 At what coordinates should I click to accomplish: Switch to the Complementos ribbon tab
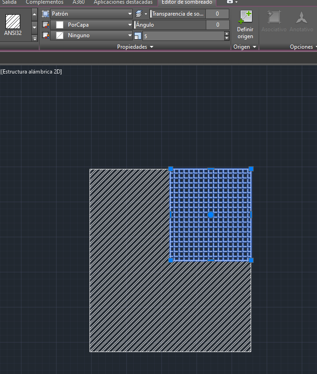point(45,2)
